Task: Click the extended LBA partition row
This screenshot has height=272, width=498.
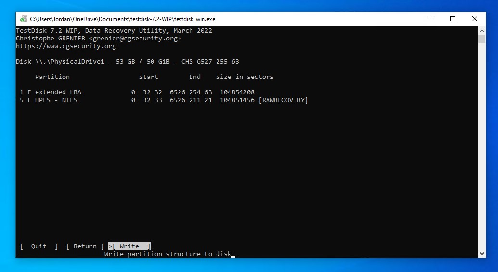Action: pos(137,92)
